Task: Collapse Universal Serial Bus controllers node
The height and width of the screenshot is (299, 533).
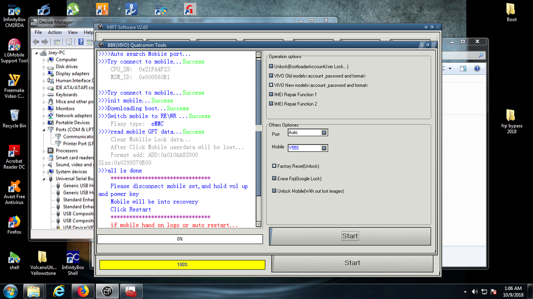Action: tap(44, 179)
